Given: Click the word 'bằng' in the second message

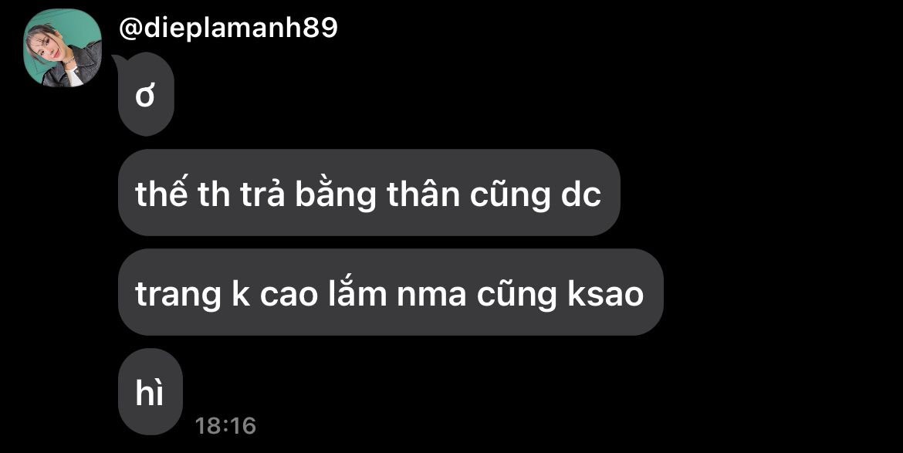Looking at the screenshot, I should tap(336, 194).
